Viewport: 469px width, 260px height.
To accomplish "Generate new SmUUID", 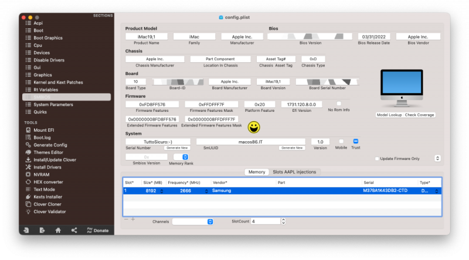I will [292, 148].
